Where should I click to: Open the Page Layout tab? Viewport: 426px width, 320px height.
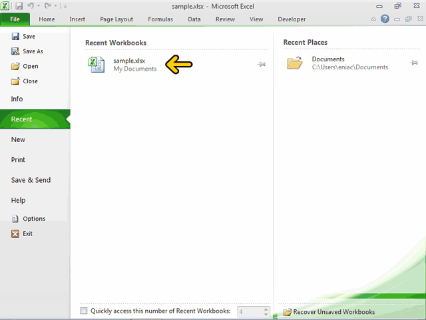[x=116, y=19]
